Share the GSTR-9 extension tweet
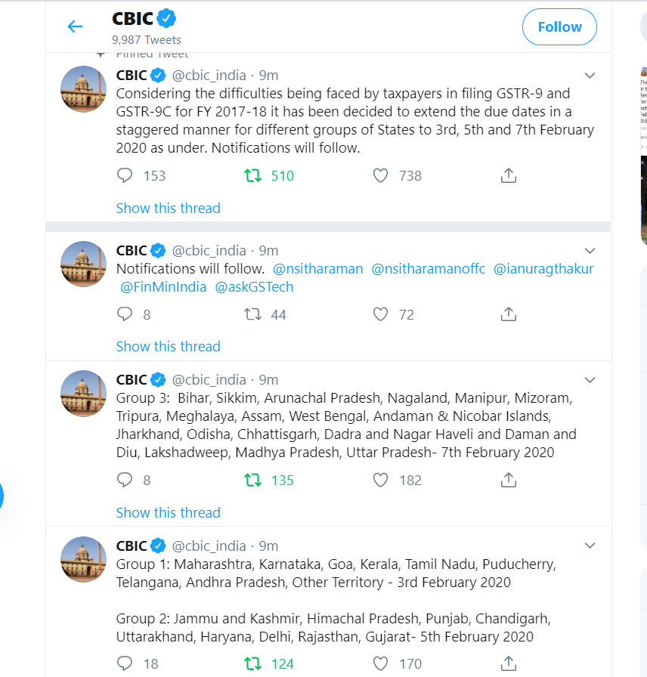Screen dimensions: 647x677 (509, 176)
